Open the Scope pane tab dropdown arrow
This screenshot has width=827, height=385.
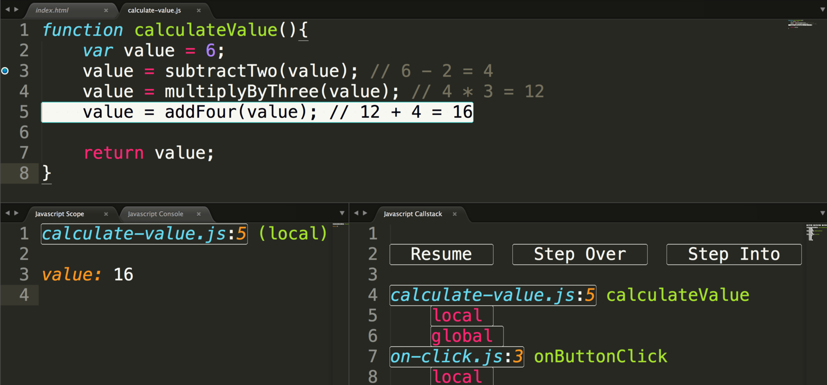click(x=342, y=213)
